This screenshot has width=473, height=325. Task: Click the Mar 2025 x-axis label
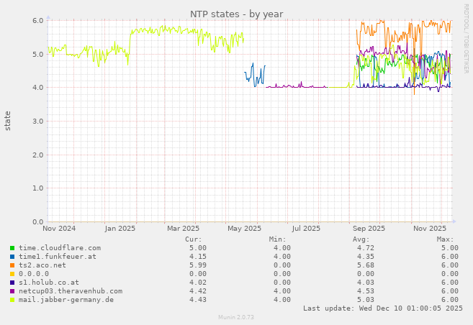point(184,229)
